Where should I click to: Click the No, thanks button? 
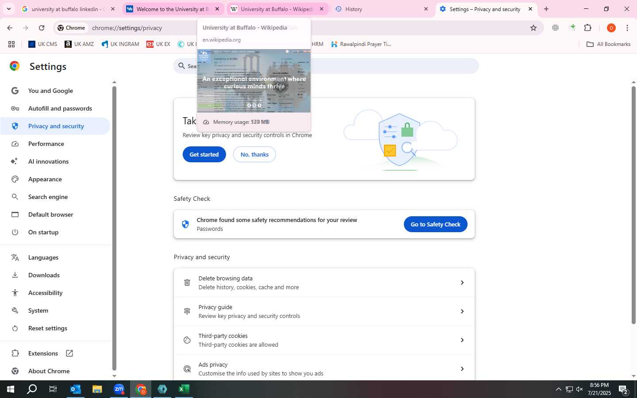coord(254,154)
